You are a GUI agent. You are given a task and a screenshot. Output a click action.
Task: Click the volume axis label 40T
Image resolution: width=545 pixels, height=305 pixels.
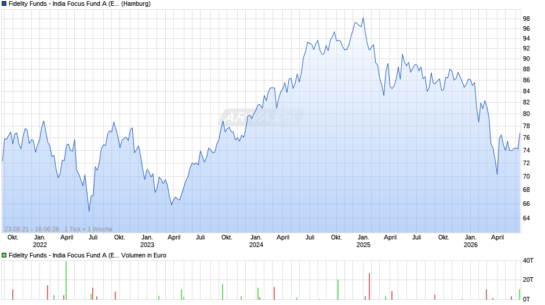528,260
